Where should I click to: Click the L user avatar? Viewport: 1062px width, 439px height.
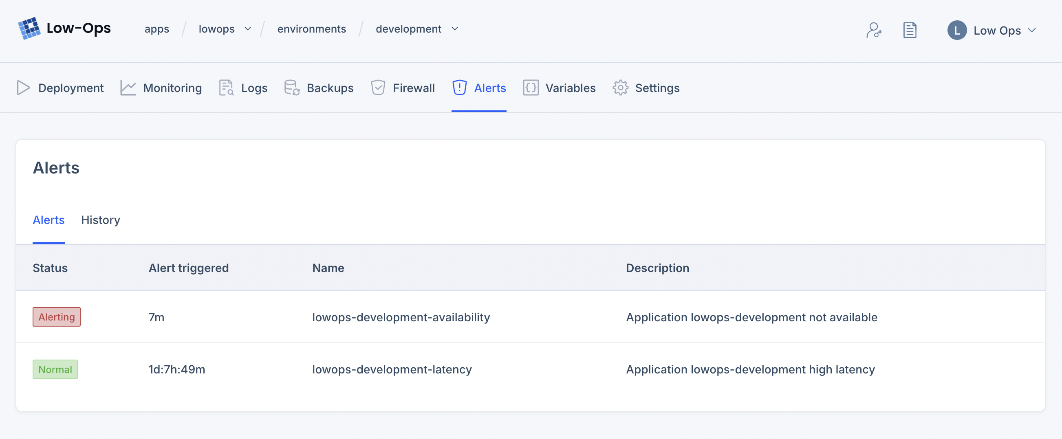(957, 30)
